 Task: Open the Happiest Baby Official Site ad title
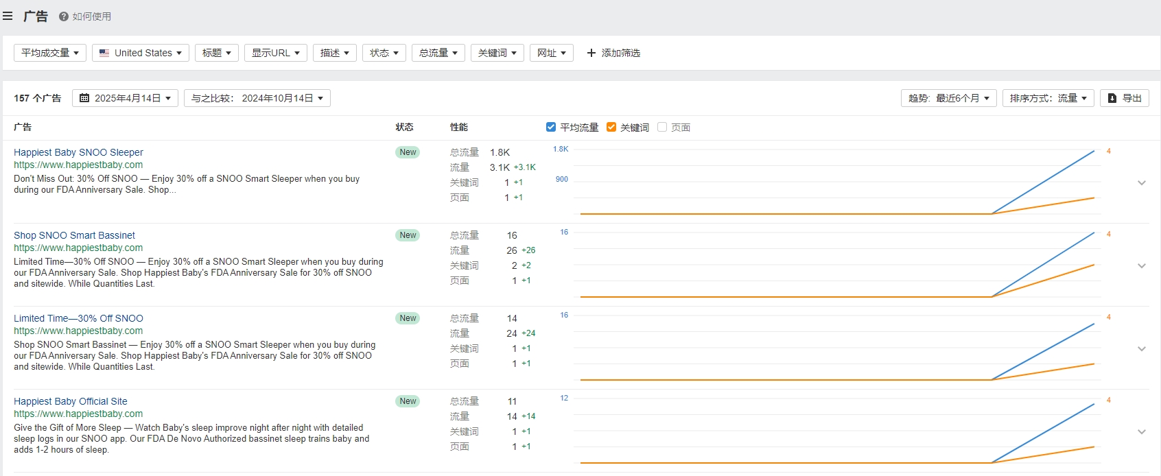pyautogui.click(x=70, y=401)
